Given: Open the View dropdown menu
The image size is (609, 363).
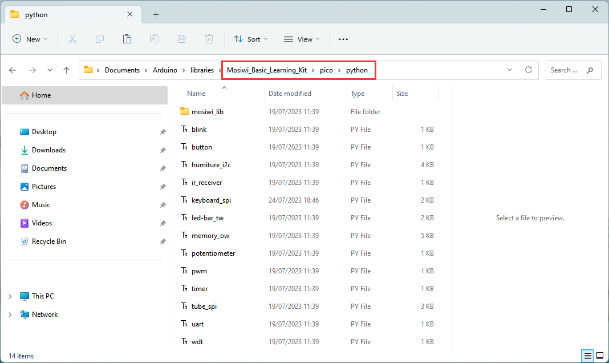Looking at the screenshot, I should 302,39.
